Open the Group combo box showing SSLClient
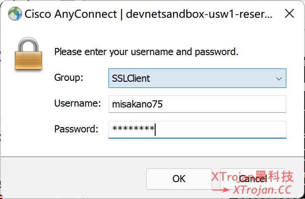Viewport: 305px width, 199px height. point(191,78)
